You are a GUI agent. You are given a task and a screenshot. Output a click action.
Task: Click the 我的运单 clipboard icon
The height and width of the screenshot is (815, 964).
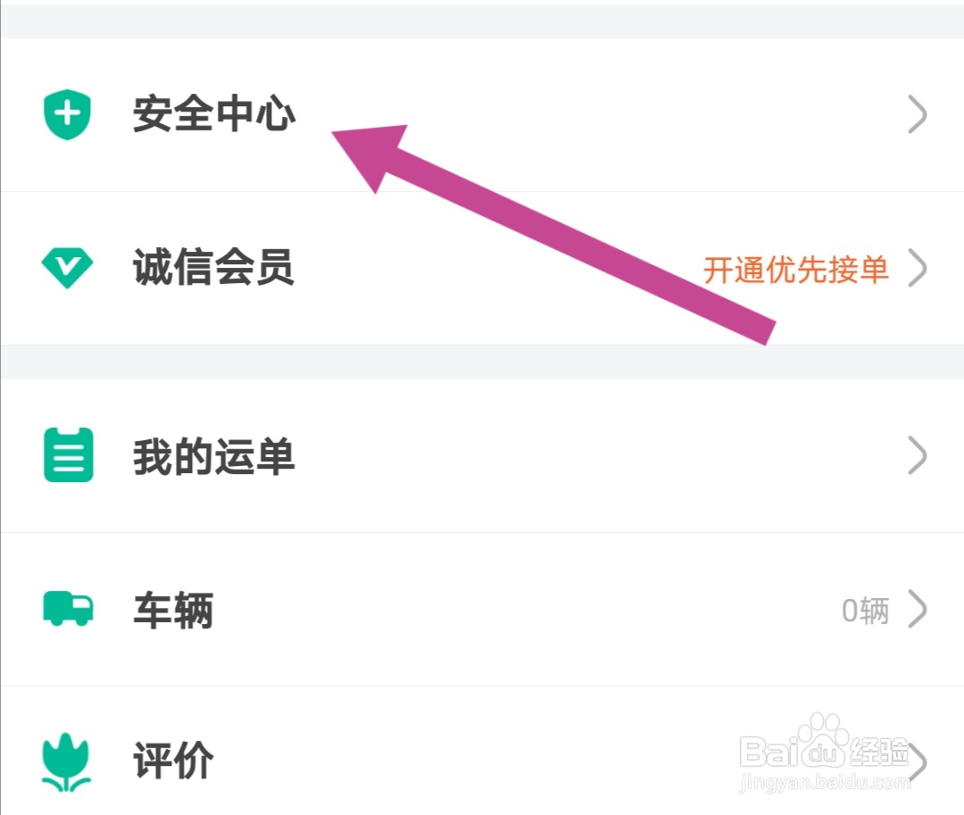click(x=69, y=456)
